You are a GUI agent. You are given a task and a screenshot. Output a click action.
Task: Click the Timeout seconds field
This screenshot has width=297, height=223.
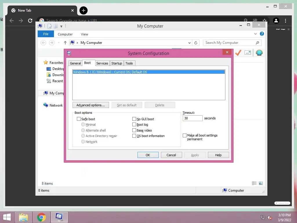[x=193, y=118]
